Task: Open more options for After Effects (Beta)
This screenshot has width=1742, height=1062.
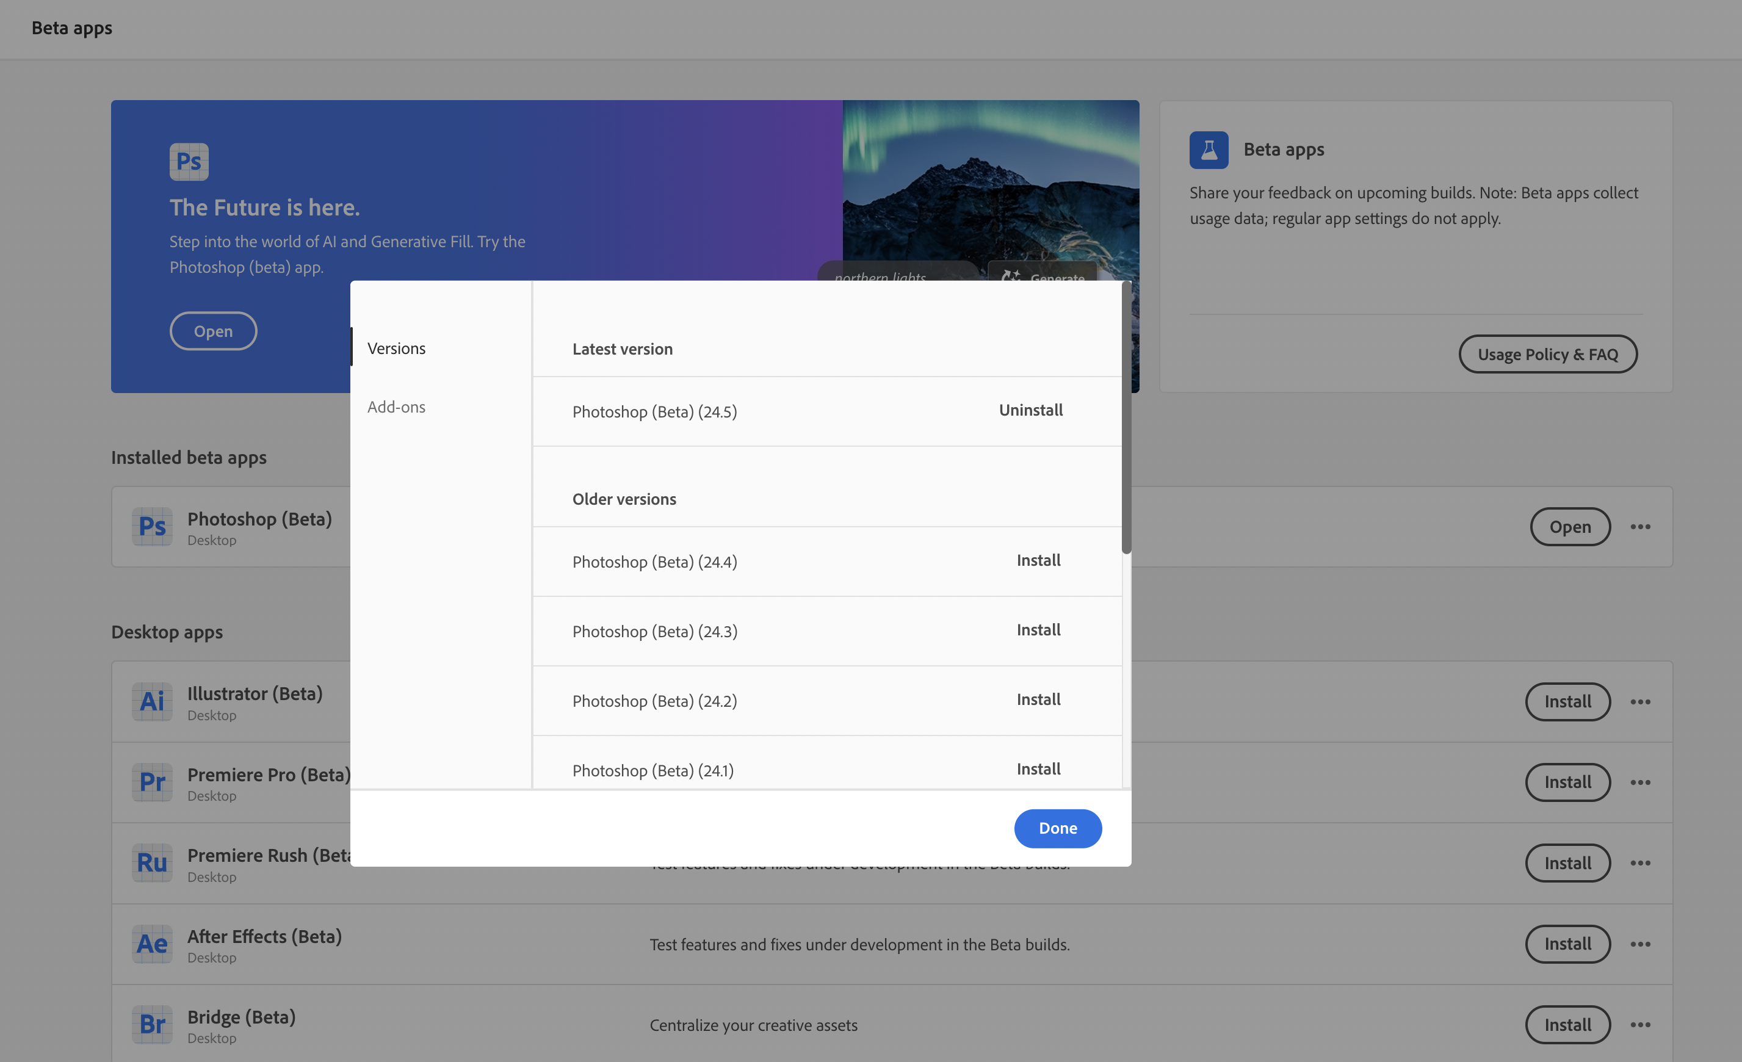Action: click(x=1640, y=944)
